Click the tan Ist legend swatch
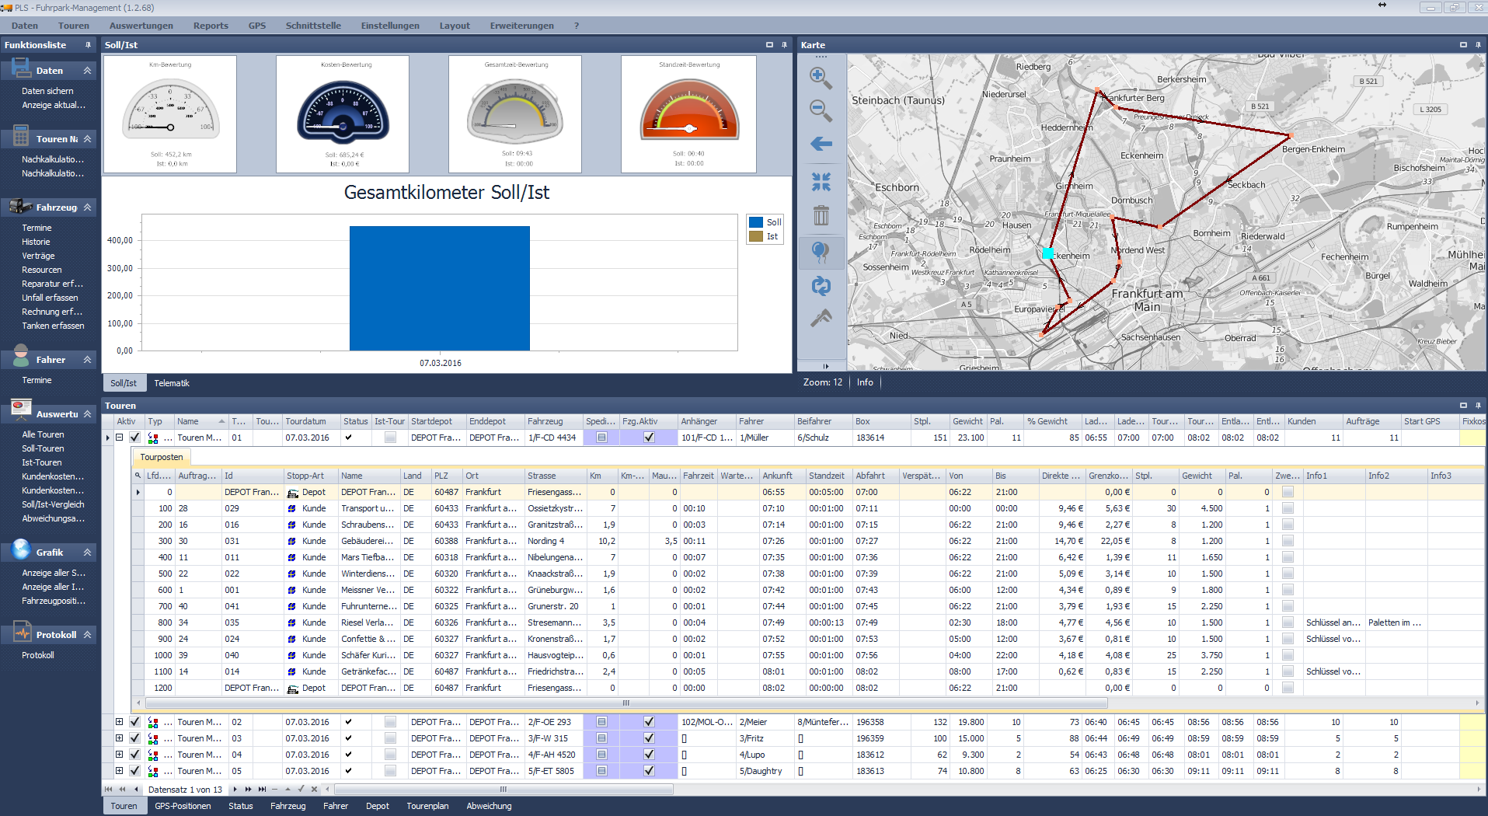The height and width of the screenshot is (816, 1488). (756, 236)
